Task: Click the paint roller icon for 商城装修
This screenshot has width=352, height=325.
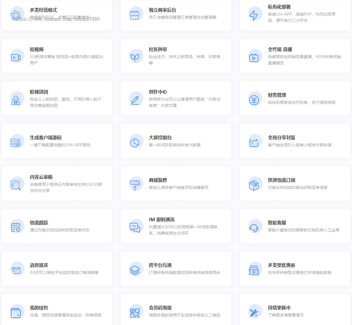Action: pyautogui.click(x=135, y=185)
